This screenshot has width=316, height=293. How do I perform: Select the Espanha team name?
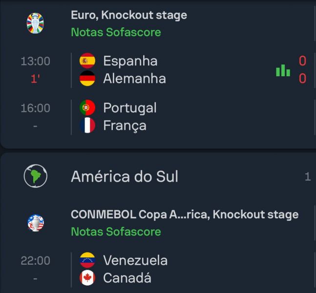click(x=130, y=61)
